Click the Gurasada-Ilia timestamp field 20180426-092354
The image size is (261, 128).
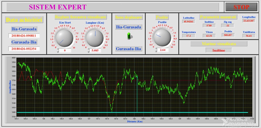24,49
